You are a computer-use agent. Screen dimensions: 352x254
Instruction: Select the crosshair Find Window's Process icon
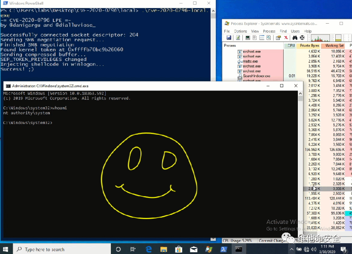click(x=302, y=38)
